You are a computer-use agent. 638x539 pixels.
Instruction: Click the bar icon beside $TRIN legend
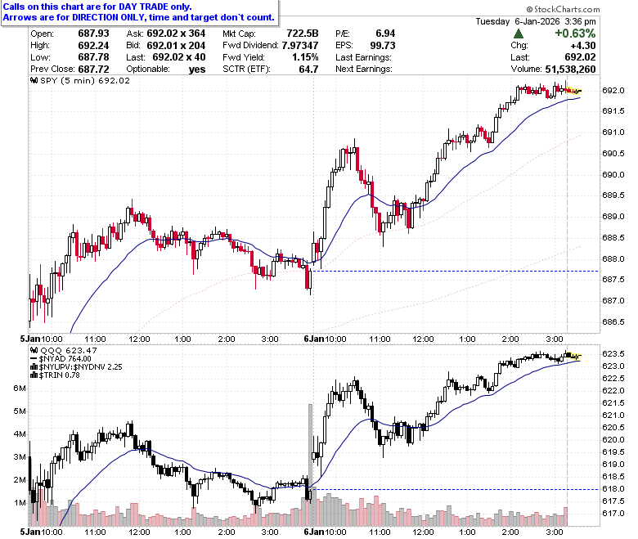(34, 375)
